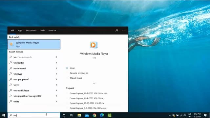Open the clock showing 3:32 PM

point(197,115)
